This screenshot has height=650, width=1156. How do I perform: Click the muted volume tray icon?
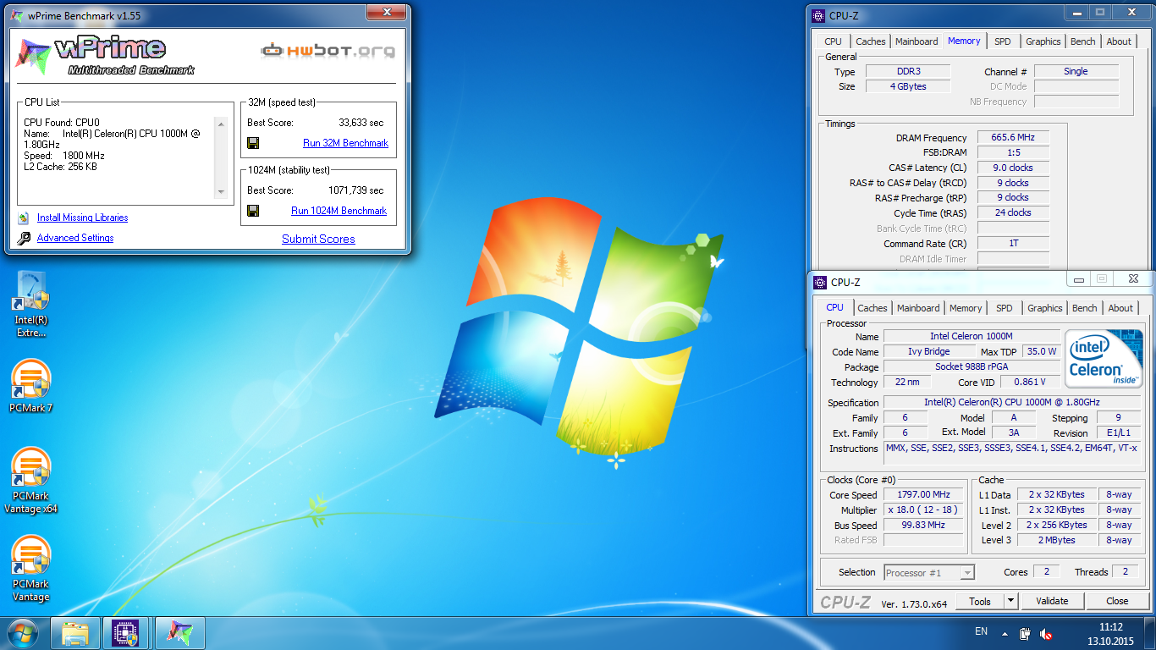1046,633
